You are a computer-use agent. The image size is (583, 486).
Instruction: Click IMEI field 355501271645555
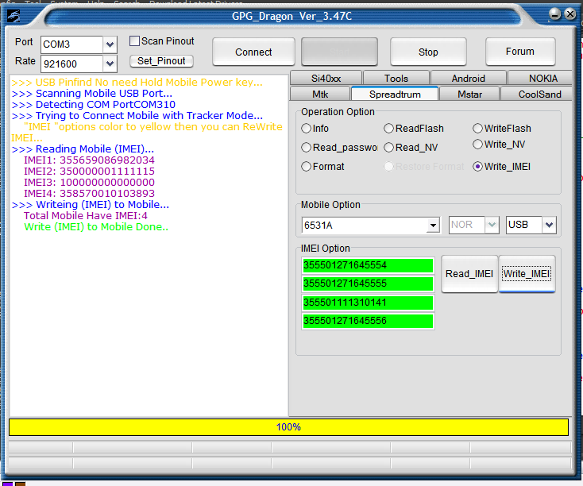(x=368, y=283)
